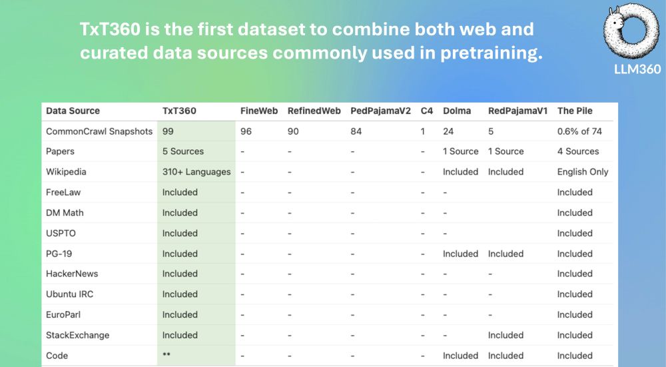Click the double asterisk in Code row
The height and width of the screenshot is (367, 666).
[x=166, y=354]
